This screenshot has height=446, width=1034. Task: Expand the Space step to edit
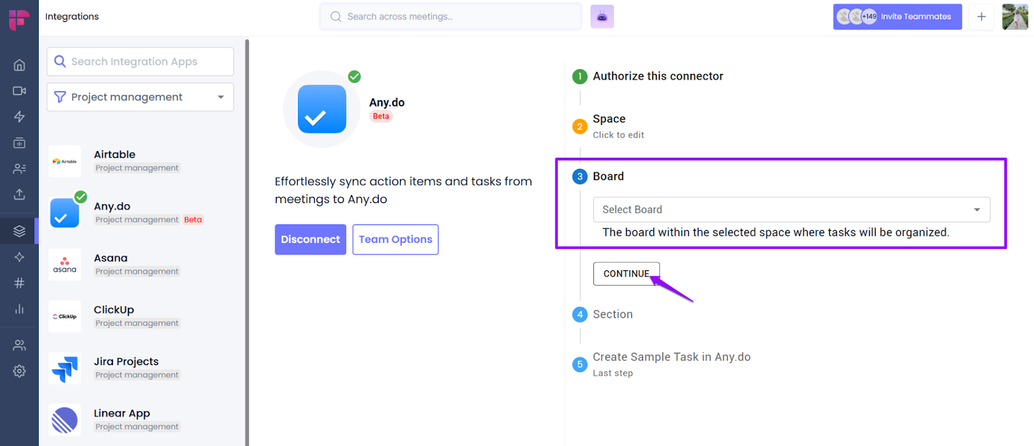[618, 126]
